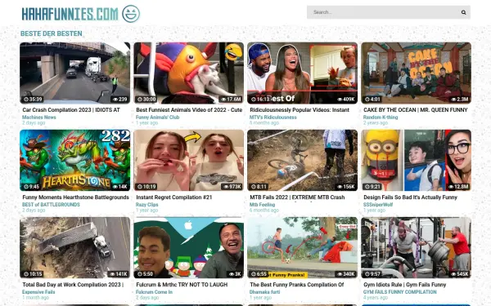Open the MTB Fails 2022 thumbnail
This screenshot has height=306, width=491.
302,161
